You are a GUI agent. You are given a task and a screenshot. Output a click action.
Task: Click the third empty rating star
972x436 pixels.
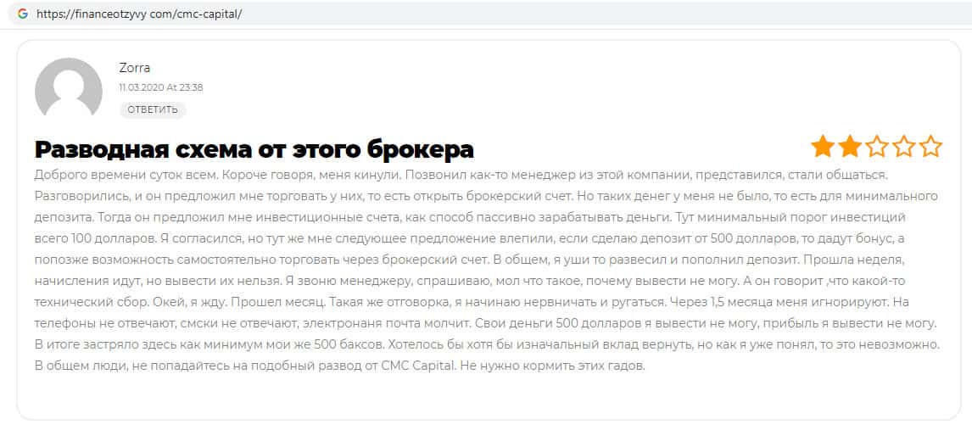(876, 147)
